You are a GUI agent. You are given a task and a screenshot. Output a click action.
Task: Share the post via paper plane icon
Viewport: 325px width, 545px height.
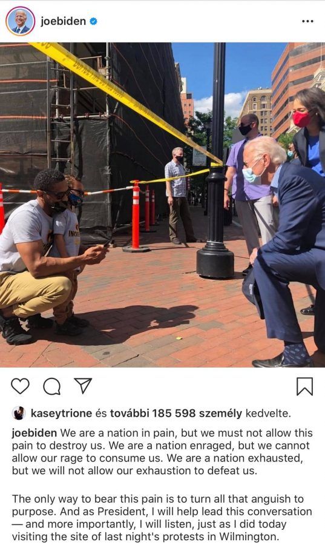click(x=83, y=386)
